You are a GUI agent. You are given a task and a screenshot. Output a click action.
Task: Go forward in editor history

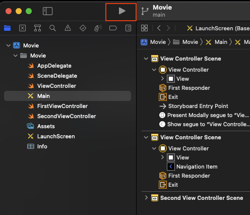[x=168, y=28]
